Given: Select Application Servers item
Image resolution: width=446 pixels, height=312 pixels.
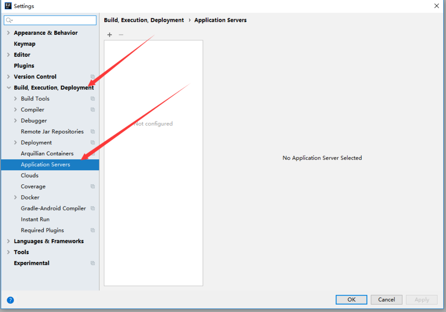Looking at the screenshot, I should [50, 165].
